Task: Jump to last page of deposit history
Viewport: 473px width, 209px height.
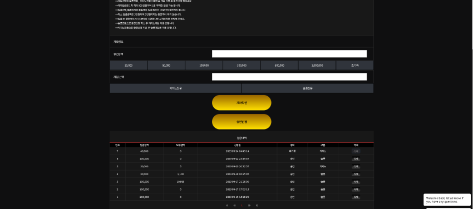Action: pyautogui.click(x=257, y=205)
